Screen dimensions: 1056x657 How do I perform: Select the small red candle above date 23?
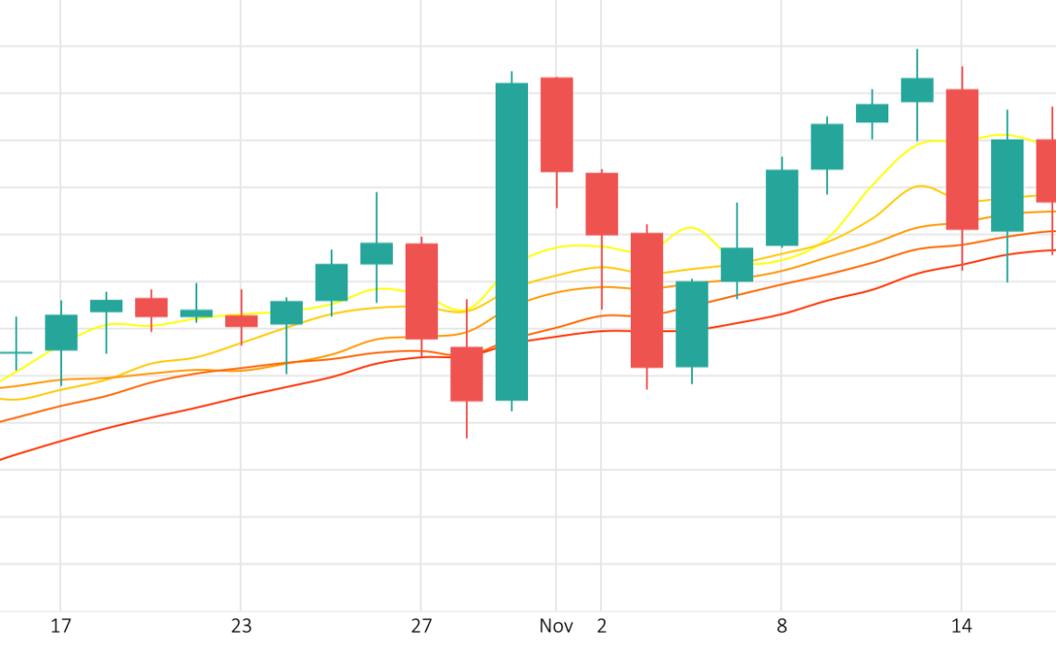[241, 321]
